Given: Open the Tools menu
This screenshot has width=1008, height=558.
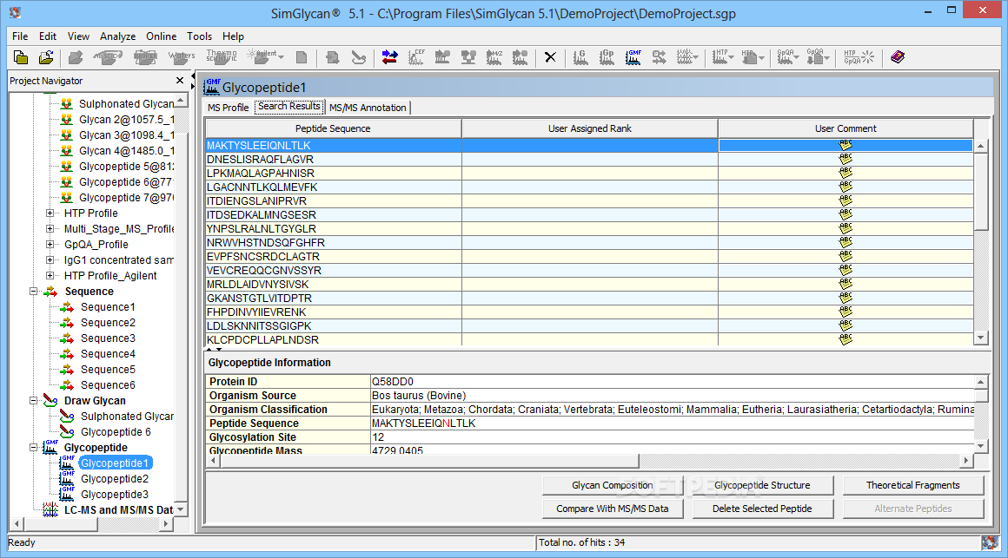Looking at the screenshot, I should tap(199, 36).
